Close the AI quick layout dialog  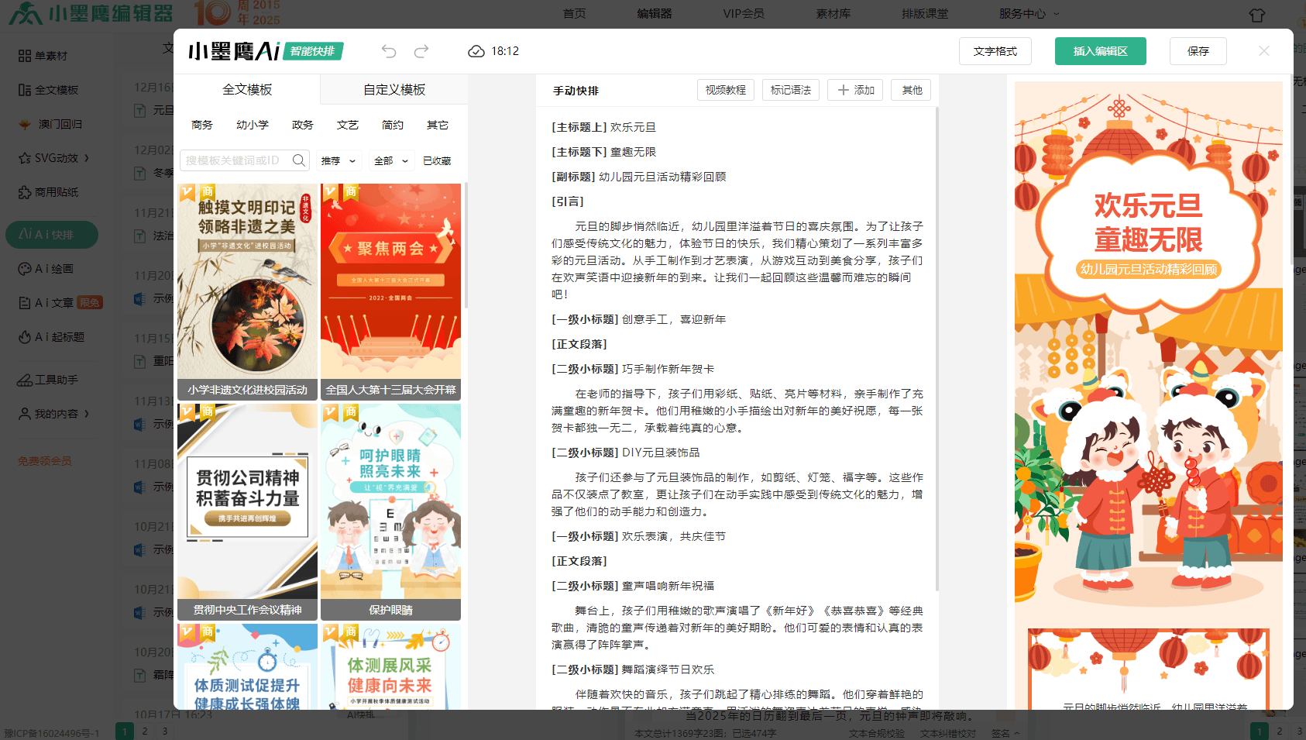pos(1264,51)
